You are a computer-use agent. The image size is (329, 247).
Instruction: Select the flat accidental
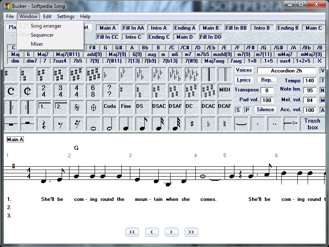pyautogui.click(x=208, y=124)
